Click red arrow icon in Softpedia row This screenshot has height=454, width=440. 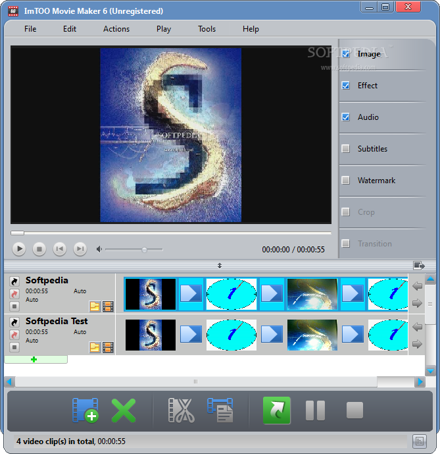coord(14,294)
